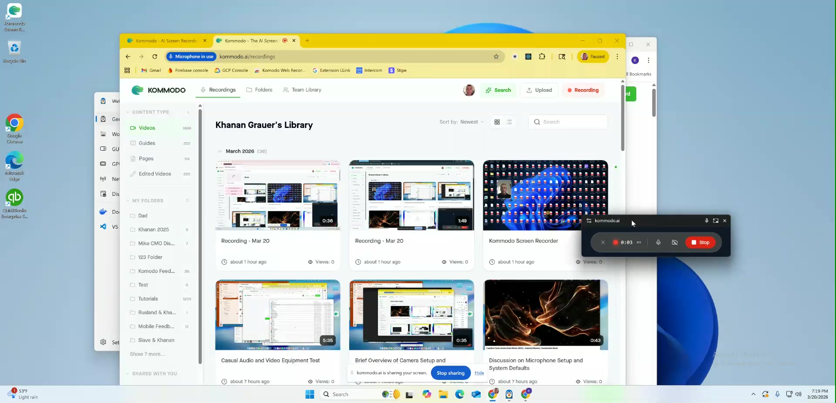Collapse the March 2026 group
The height and width of the screenshot is (403, 836).
click(x=219, y=151)
